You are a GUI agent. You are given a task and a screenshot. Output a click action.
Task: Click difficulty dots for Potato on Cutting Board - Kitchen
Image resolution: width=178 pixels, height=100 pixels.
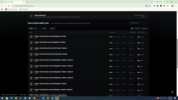pos(132,37)
